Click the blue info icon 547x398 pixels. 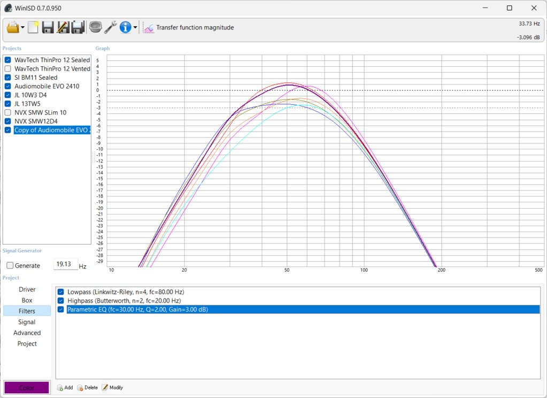125,27
